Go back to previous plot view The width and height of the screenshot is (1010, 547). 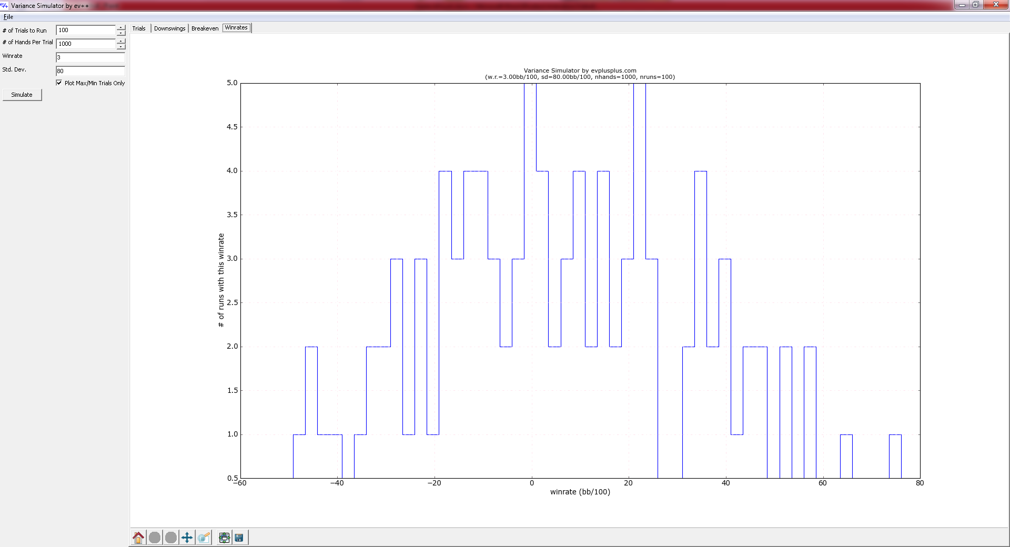(x=155, y=538)
